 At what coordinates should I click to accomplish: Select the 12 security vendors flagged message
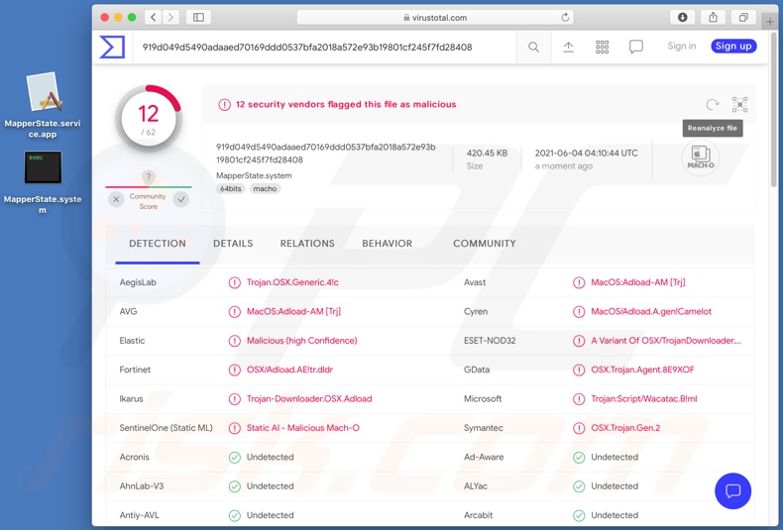click(x=346, y=104)
